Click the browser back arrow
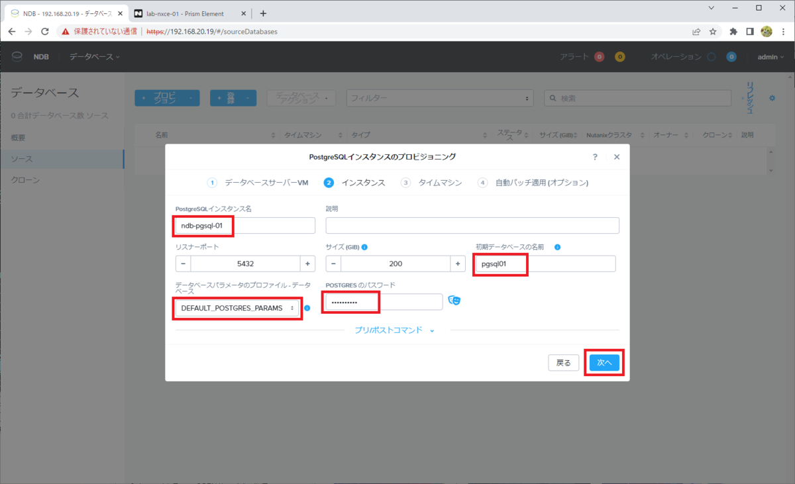This screenshot has height=484, width=795. tap(12, 31)
